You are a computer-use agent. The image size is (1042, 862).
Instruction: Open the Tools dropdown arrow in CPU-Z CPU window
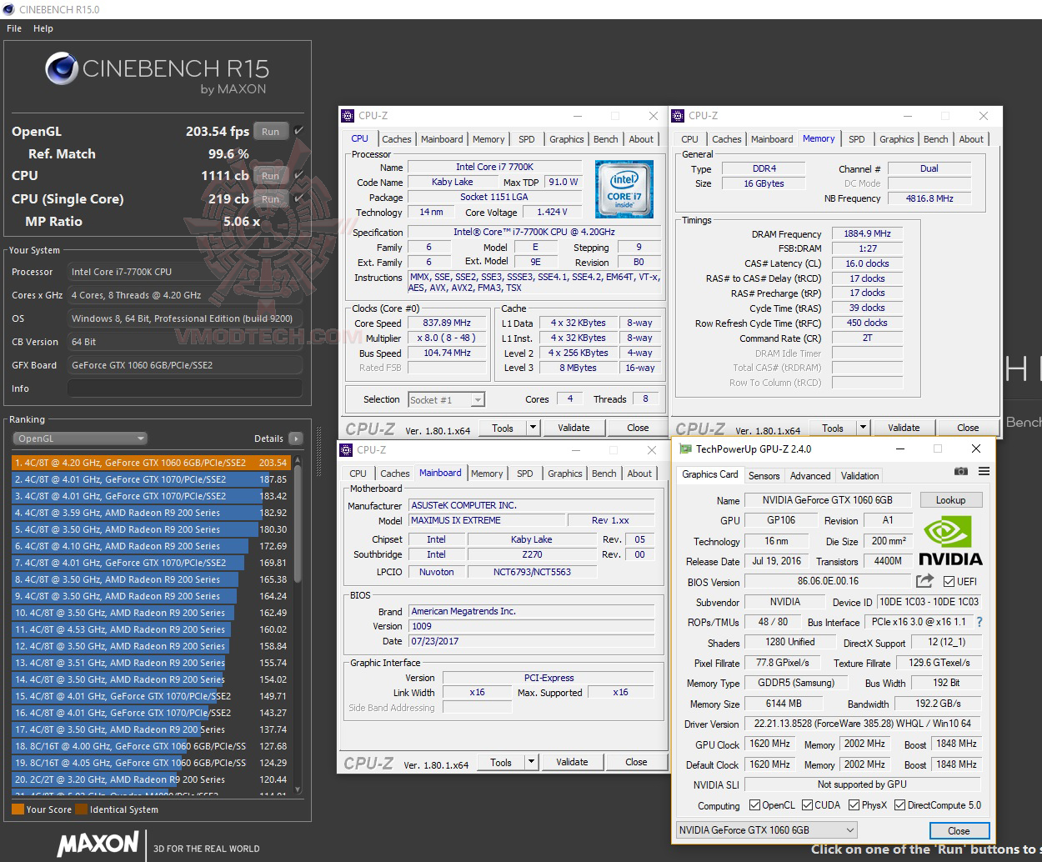click(533, 428)
